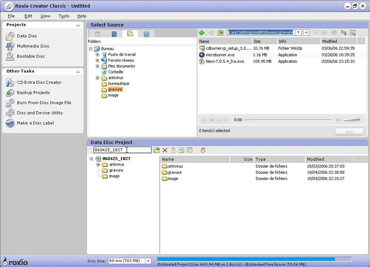The height and width of the screenshot is (267, 370).
Task: Click the burn disc flame icon
Action: point(203,150)
